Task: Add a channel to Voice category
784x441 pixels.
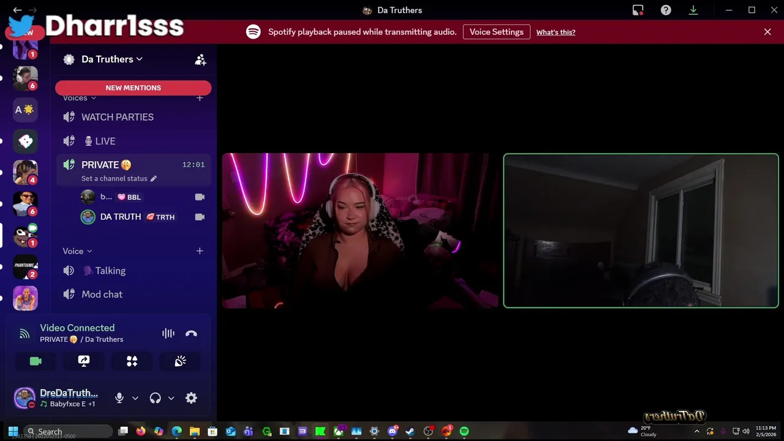Action: tap(200, 251)
